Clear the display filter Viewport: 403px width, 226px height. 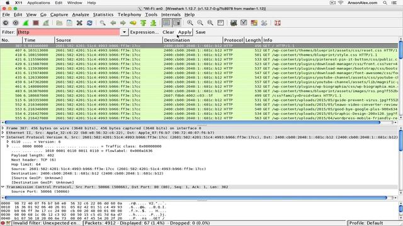(x=168, y=32)
